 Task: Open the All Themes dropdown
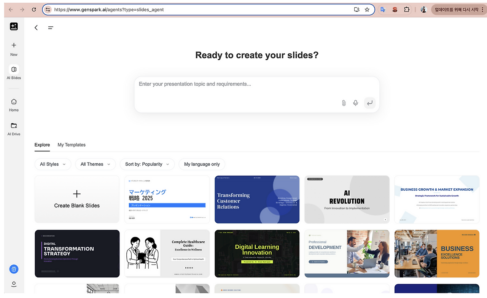coord(95,164)
